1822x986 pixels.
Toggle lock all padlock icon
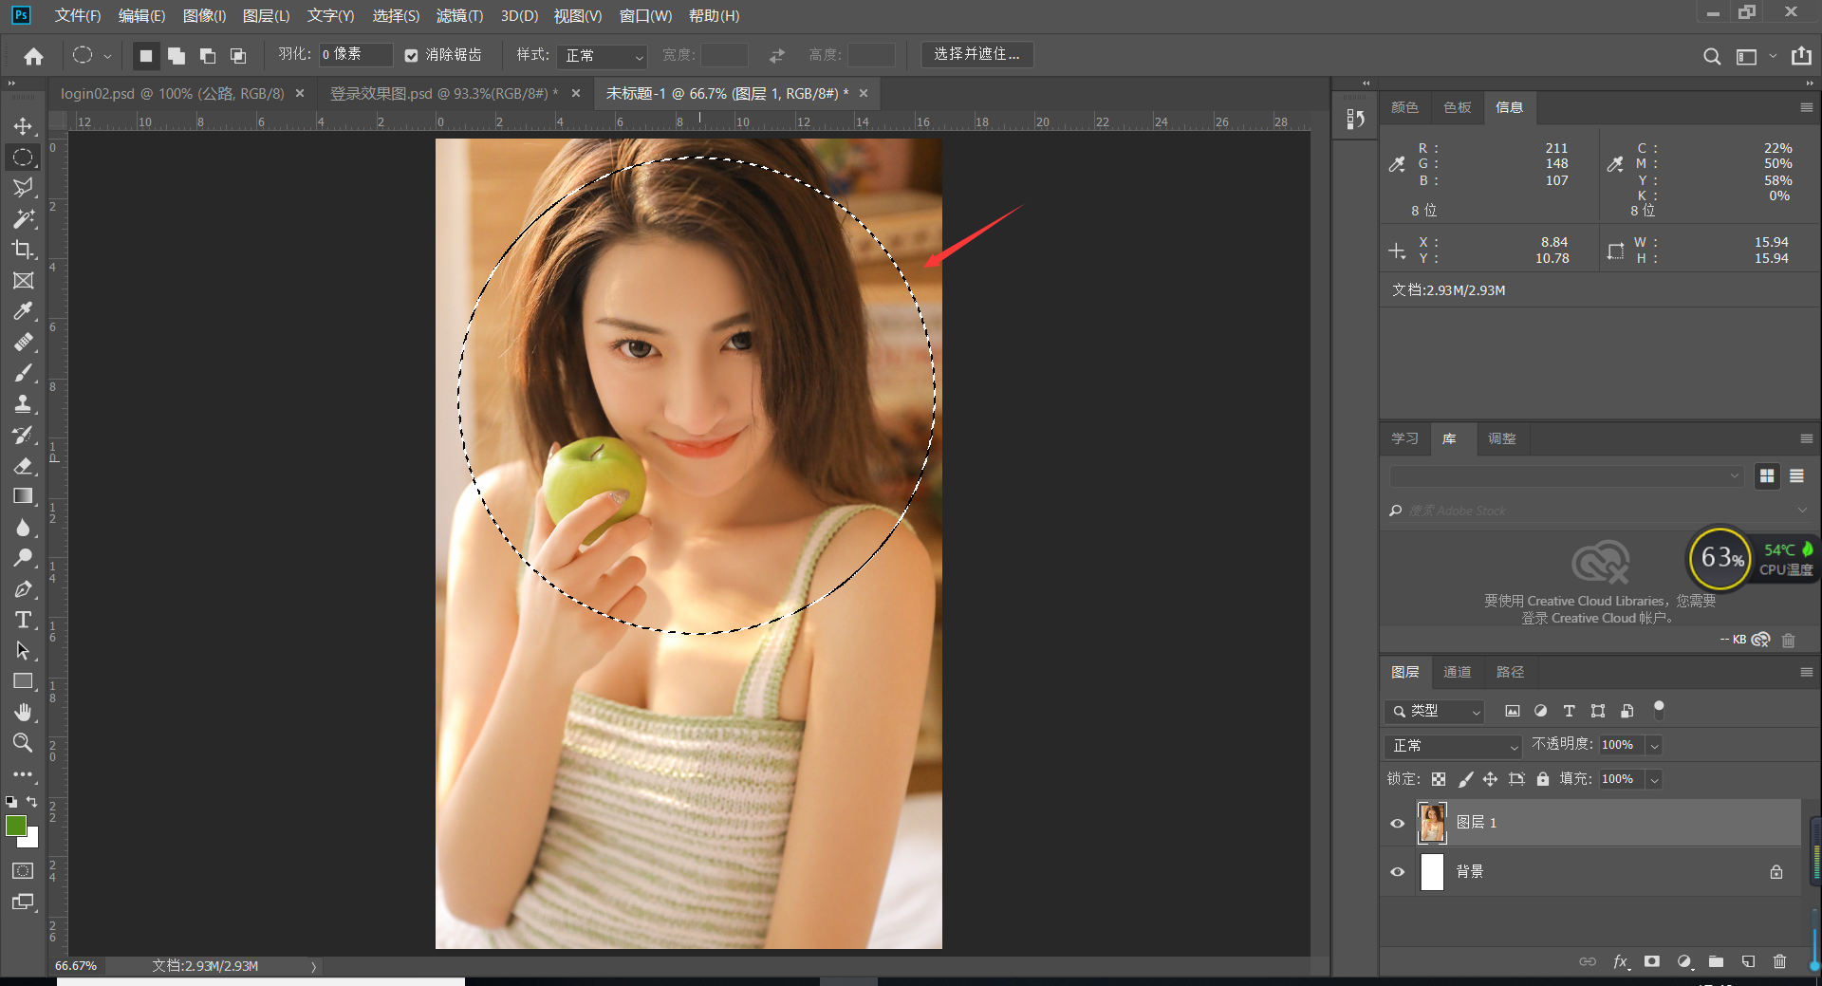[x=1543, y=779]
